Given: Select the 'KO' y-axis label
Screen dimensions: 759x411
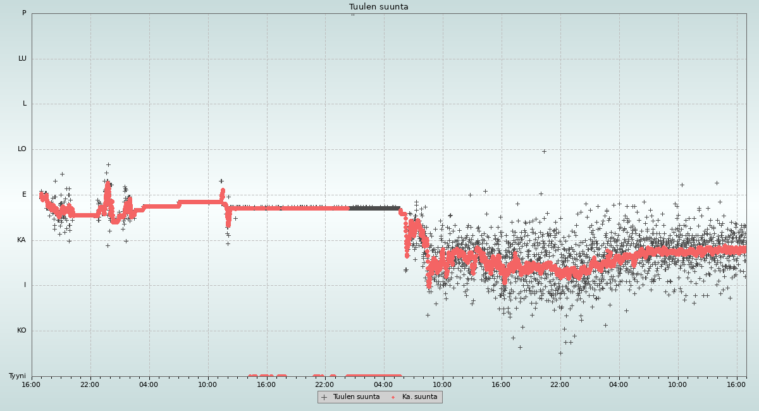Looking at the screenshot, I should click(22, 331).
